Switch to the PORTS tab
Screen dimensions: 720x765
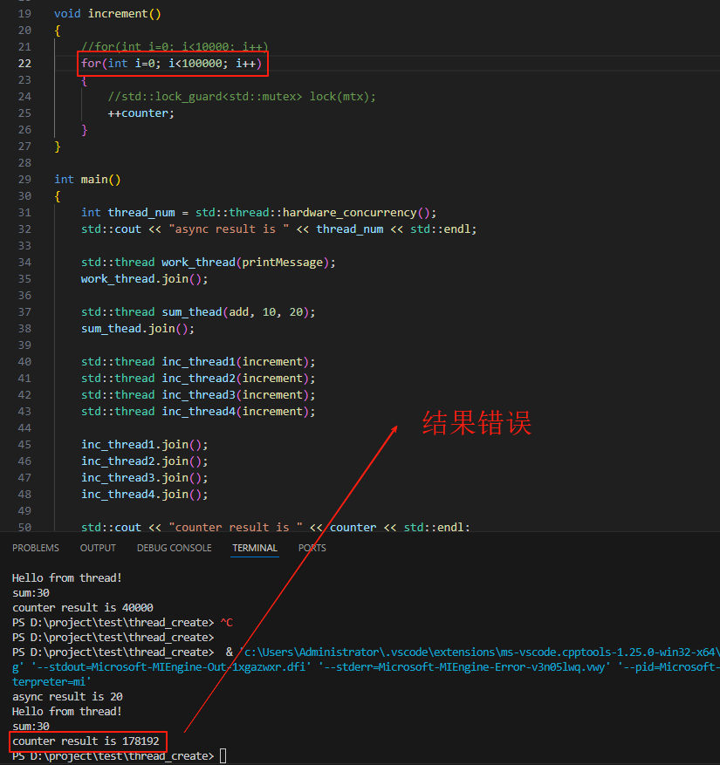tap(312, 548)
